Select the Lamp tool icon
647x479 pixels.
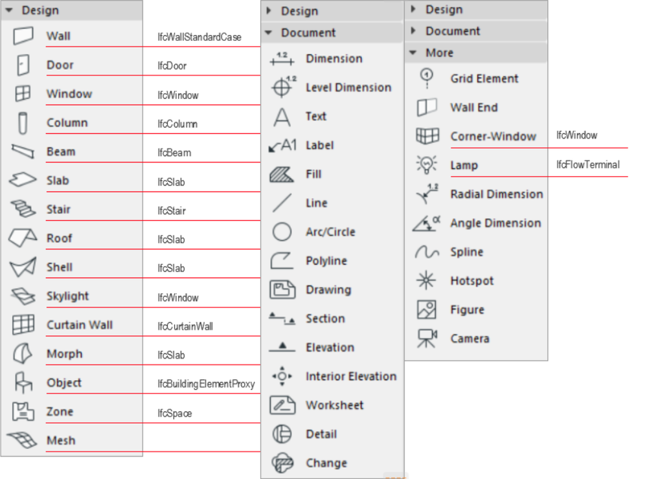pos(427,165)
